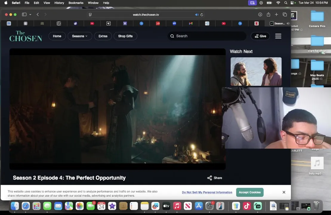
Task: Select the clips for vlogs folder
Action: tap(317, 44)
